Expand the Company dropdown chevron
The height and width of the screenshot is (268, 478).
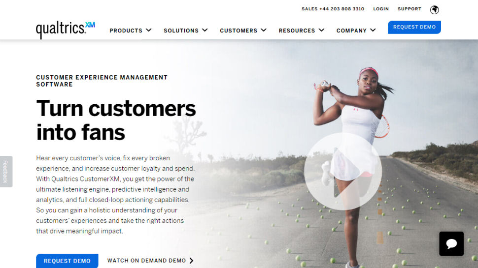click(373, 30)
